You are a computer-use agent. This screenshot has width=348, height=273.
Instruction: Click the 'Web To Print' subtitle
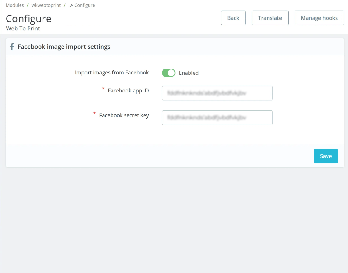pyautogui.click(x=23, y=29)
